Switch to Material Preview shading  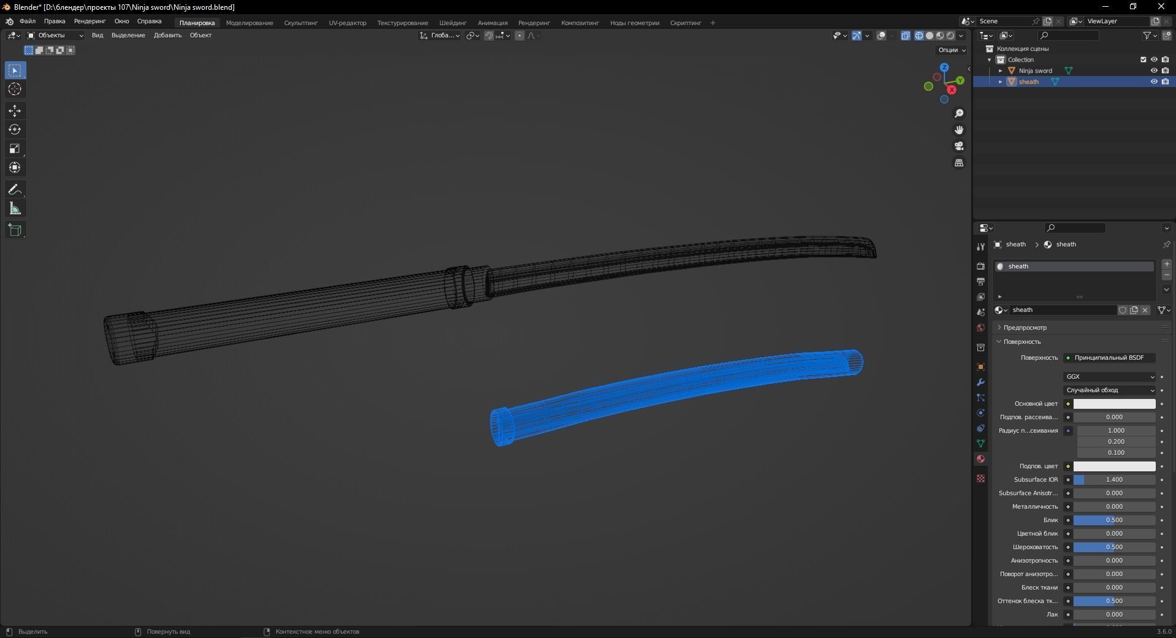[x=939, y=36]
